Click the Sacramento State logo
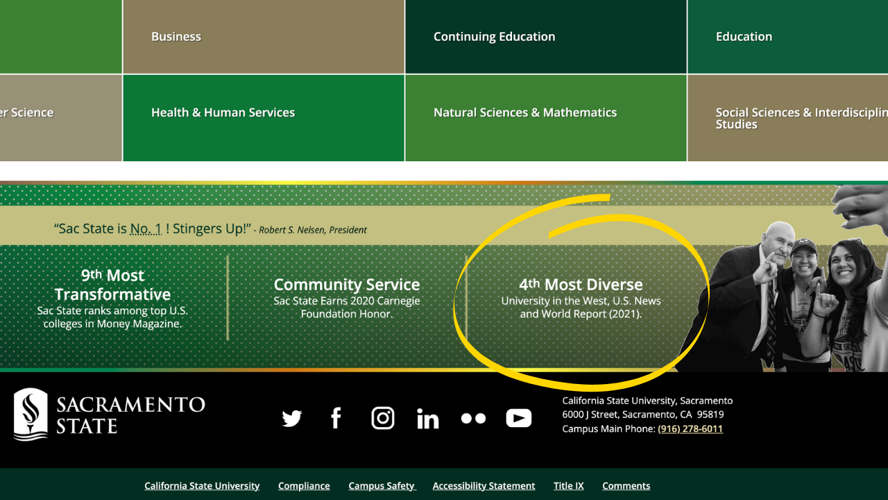 tap(109, 415)
